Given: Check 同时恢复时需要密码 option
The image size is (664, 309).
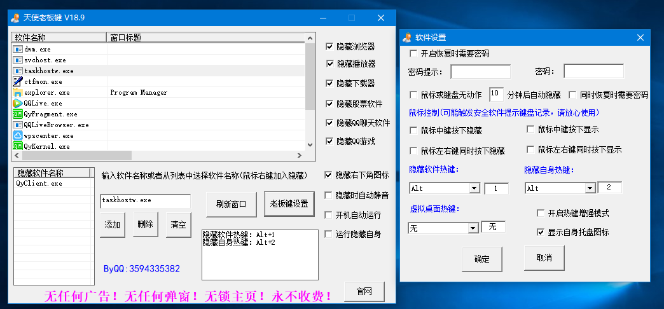Looking at the screenshot, I should point(572,94).
